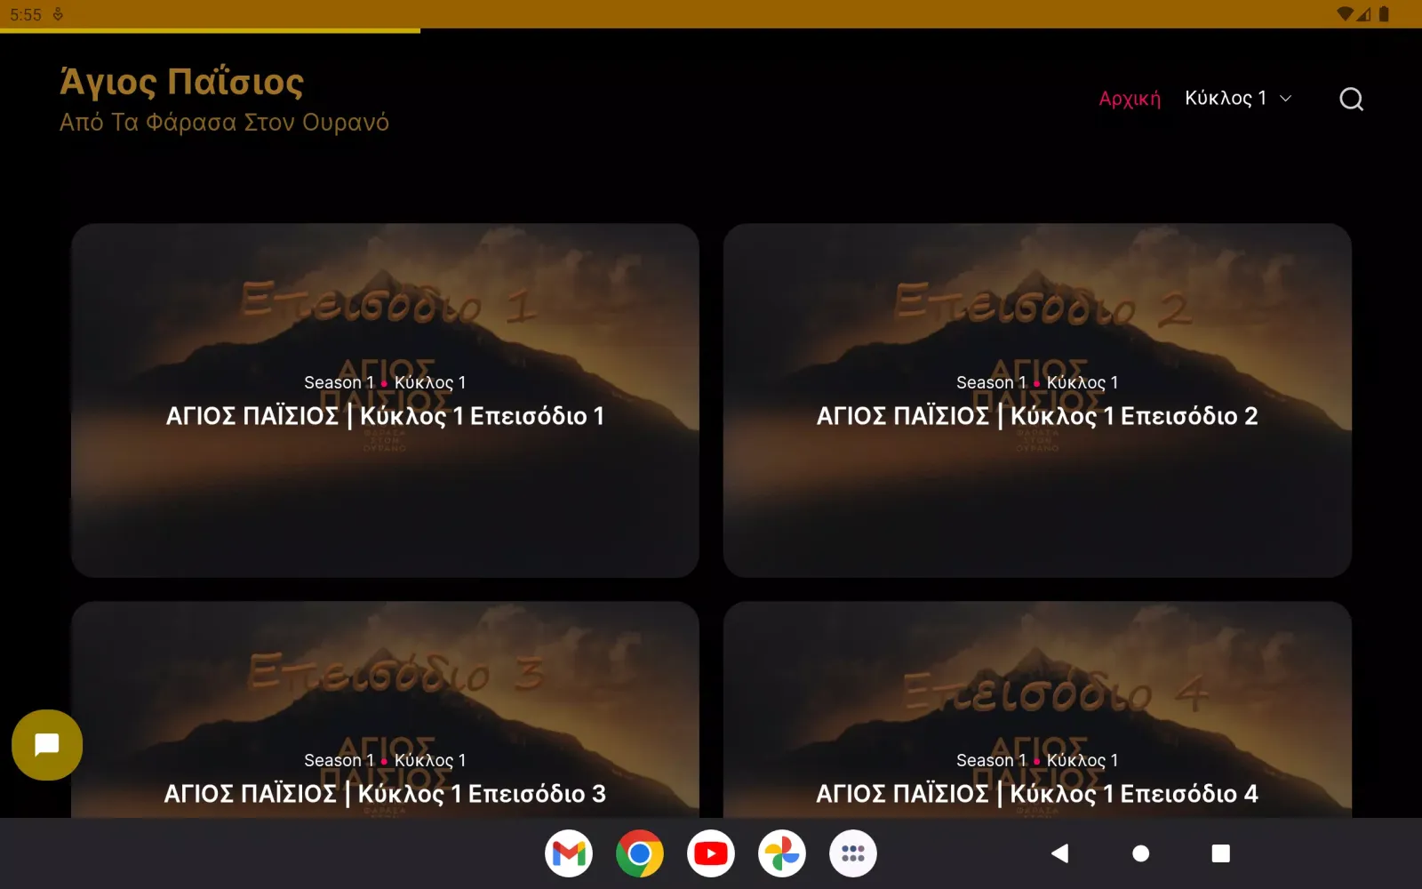The width and height of the screenshot is (1422, 889).
Task: Open the app drawer grid icon
Action: pos(852,853)
